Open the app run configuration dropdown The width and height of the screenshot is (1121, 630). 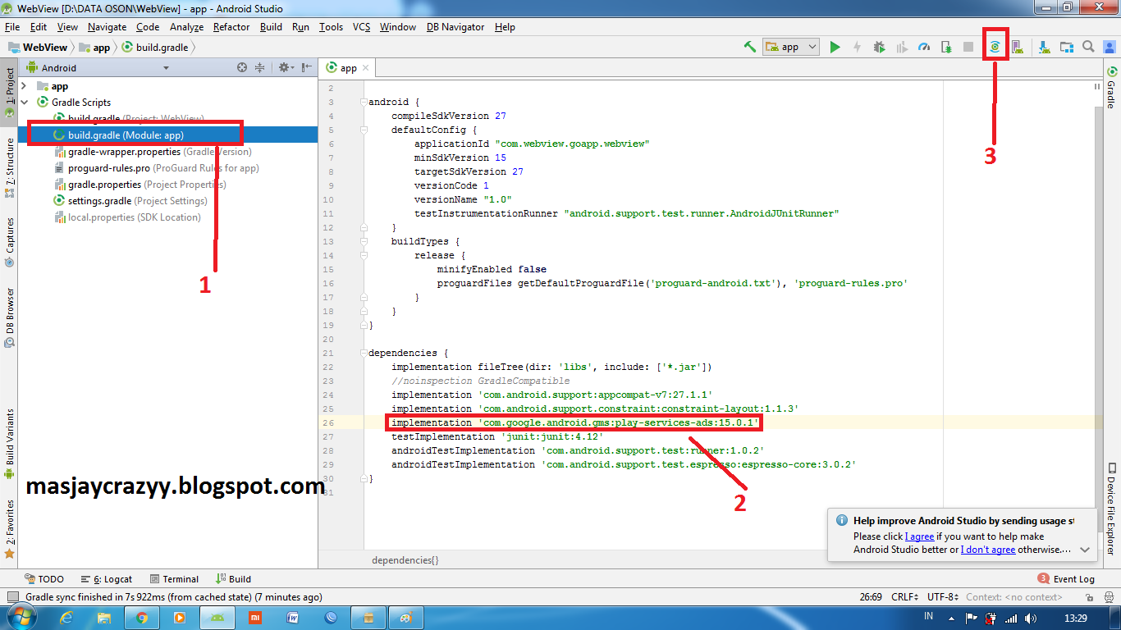coord(791,48)
